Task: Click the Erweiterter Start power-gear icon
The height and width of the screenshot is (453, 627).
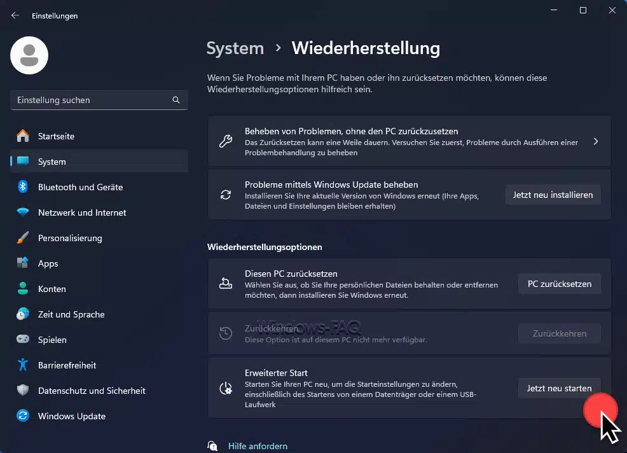Action: (226, 388)
